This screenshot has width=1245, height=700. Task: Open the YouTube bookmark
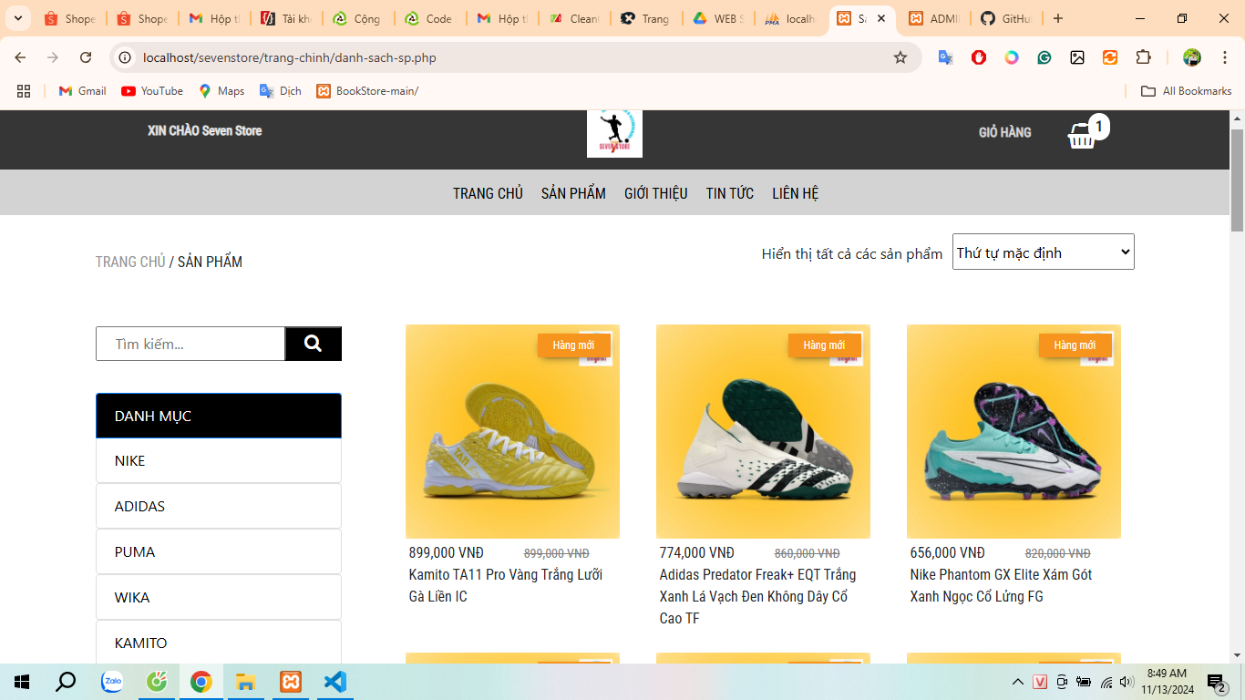(x=152, y=91)
